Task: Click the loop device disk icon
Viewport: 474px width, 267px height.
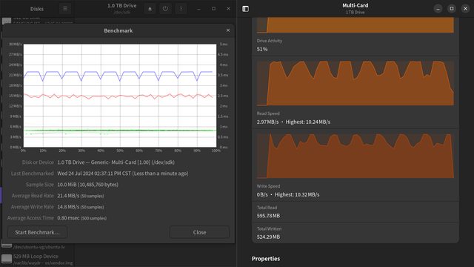Action: point(7,259)
